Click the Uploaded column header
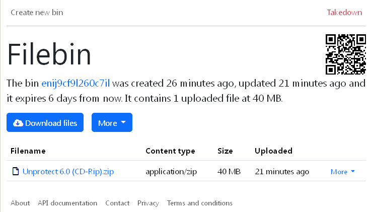This screenshot has height=212, width=370. click(273, 151)
